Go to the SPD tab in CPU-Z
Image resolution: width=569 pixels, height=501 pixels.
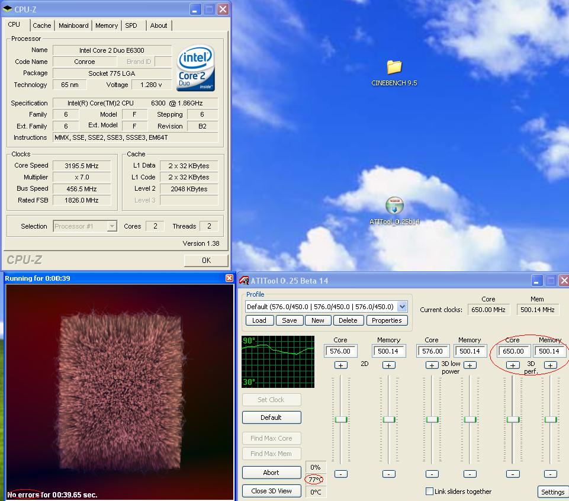click(x=131, y=25)
